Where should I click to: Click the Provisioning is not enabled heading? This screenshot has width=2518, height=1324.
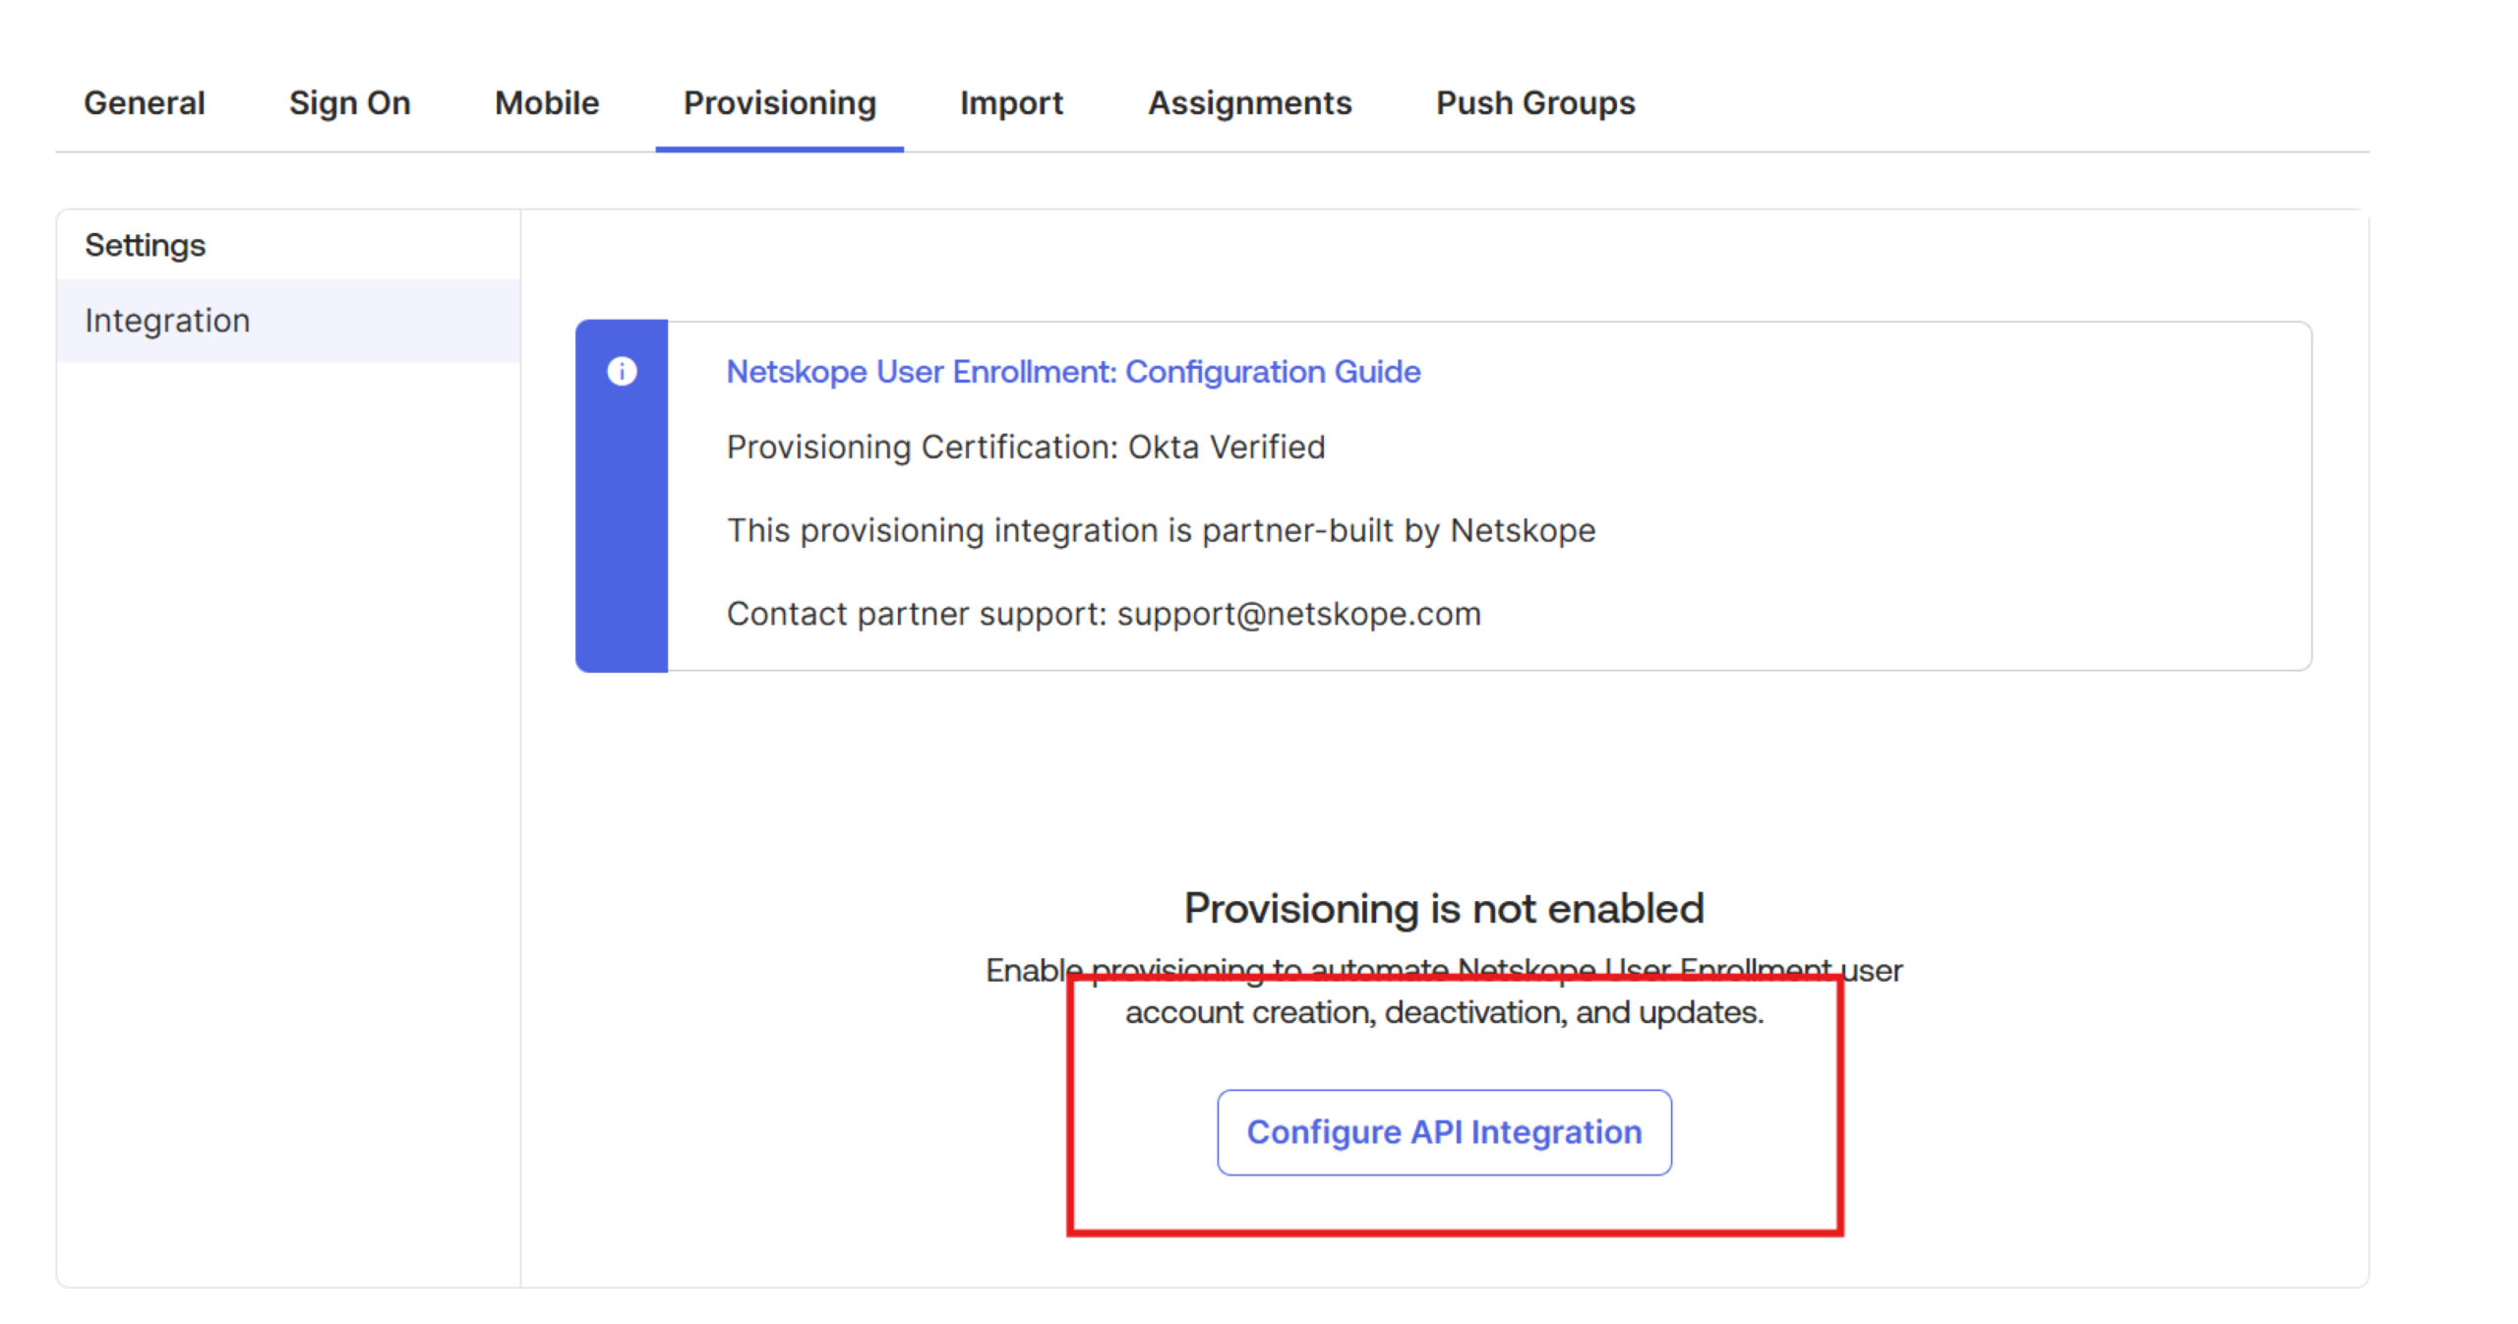[x=1444, y=908]
